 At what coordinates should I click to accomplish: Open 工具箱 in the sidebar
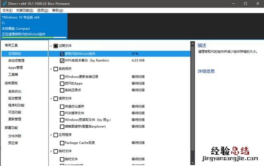(13, 74)
